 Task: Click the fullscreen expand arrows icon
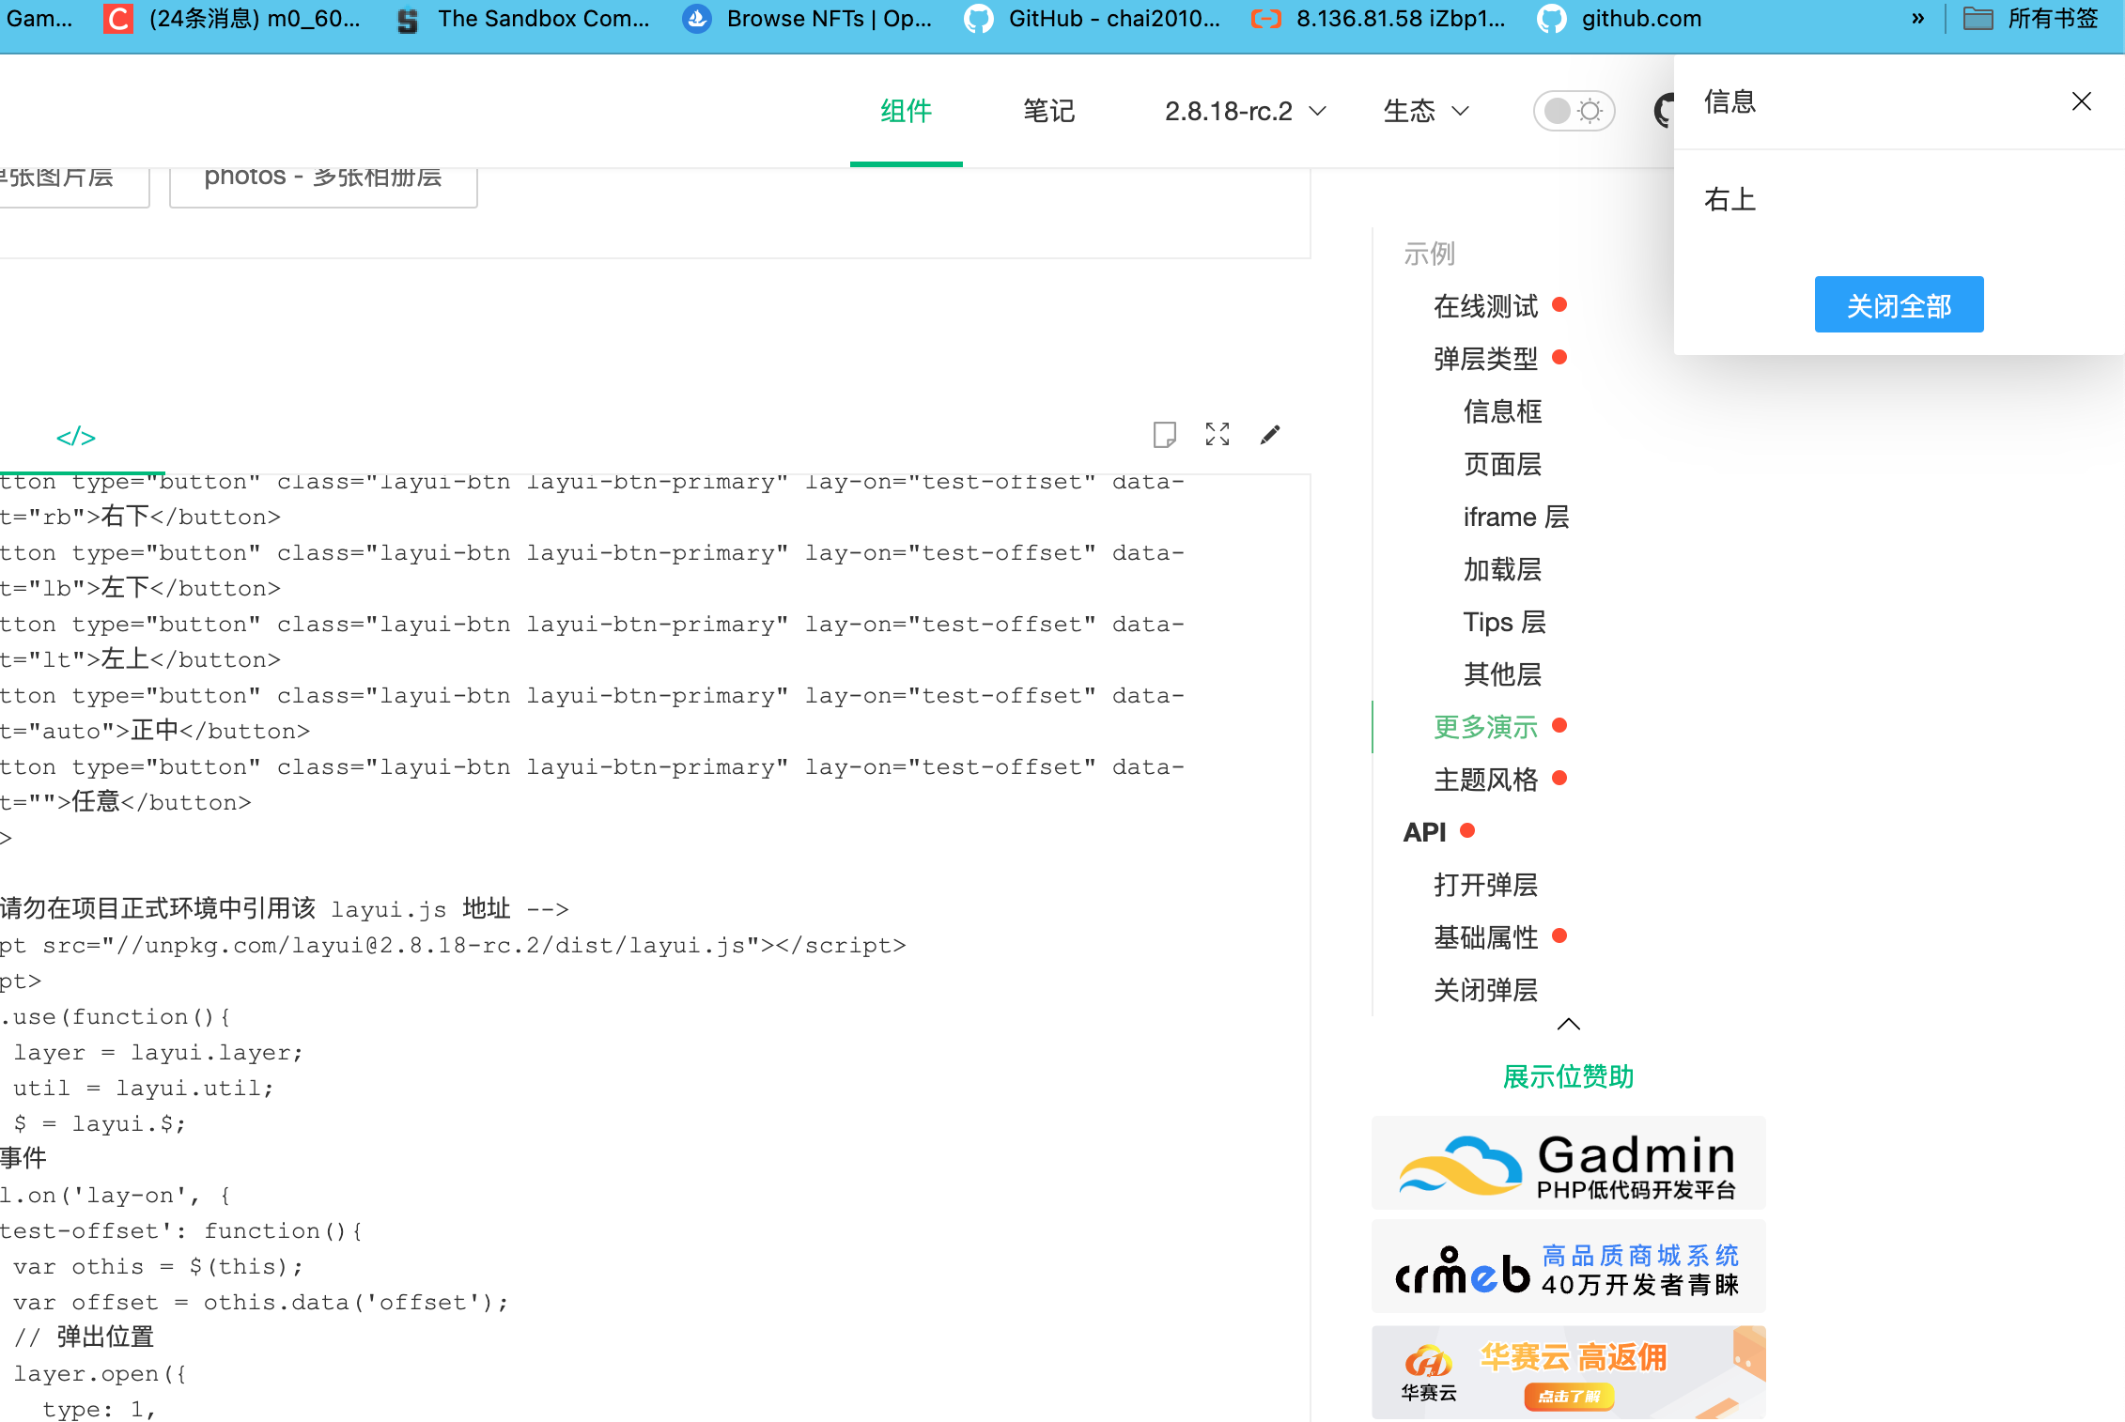tap(1218, 434)
